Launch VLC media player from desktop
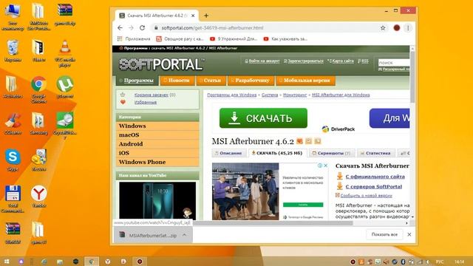473x266 pixels. click(x=64, y=53)
